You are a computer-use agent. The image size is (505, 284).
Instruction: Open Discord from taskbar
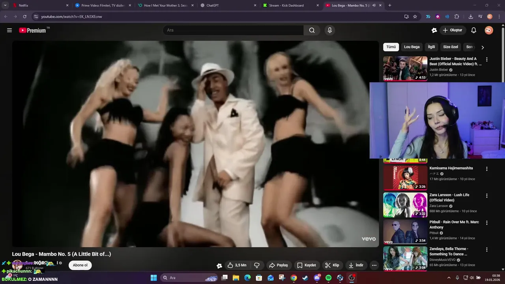pos(317,278)
